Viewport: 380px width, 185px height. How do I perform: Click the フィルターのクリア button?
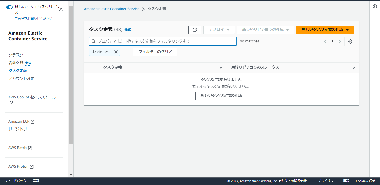(155, 52)
